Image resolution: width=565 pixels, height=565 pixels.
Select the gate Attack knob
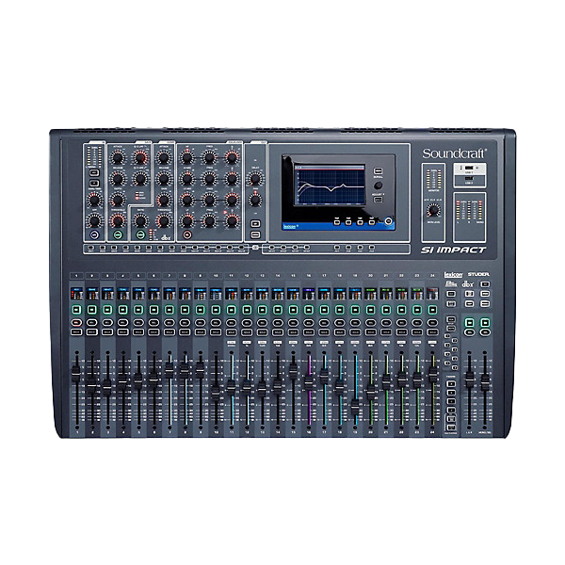click(x=118, y=157)
